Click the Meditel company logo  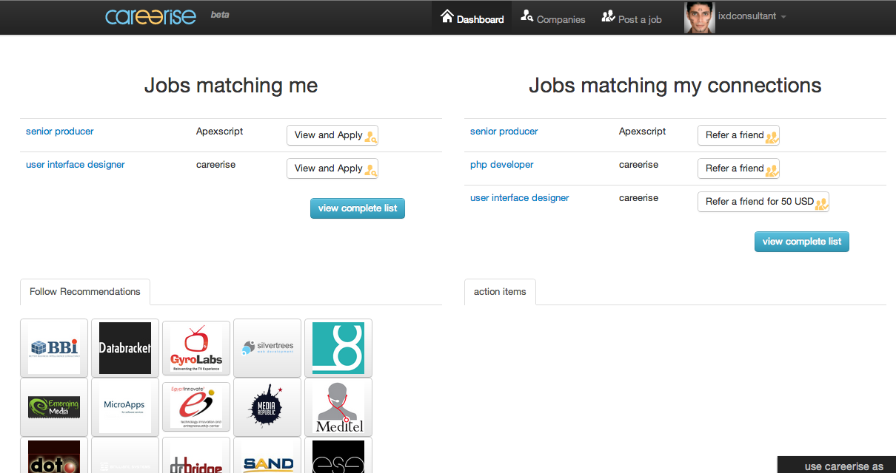point(338,407)
